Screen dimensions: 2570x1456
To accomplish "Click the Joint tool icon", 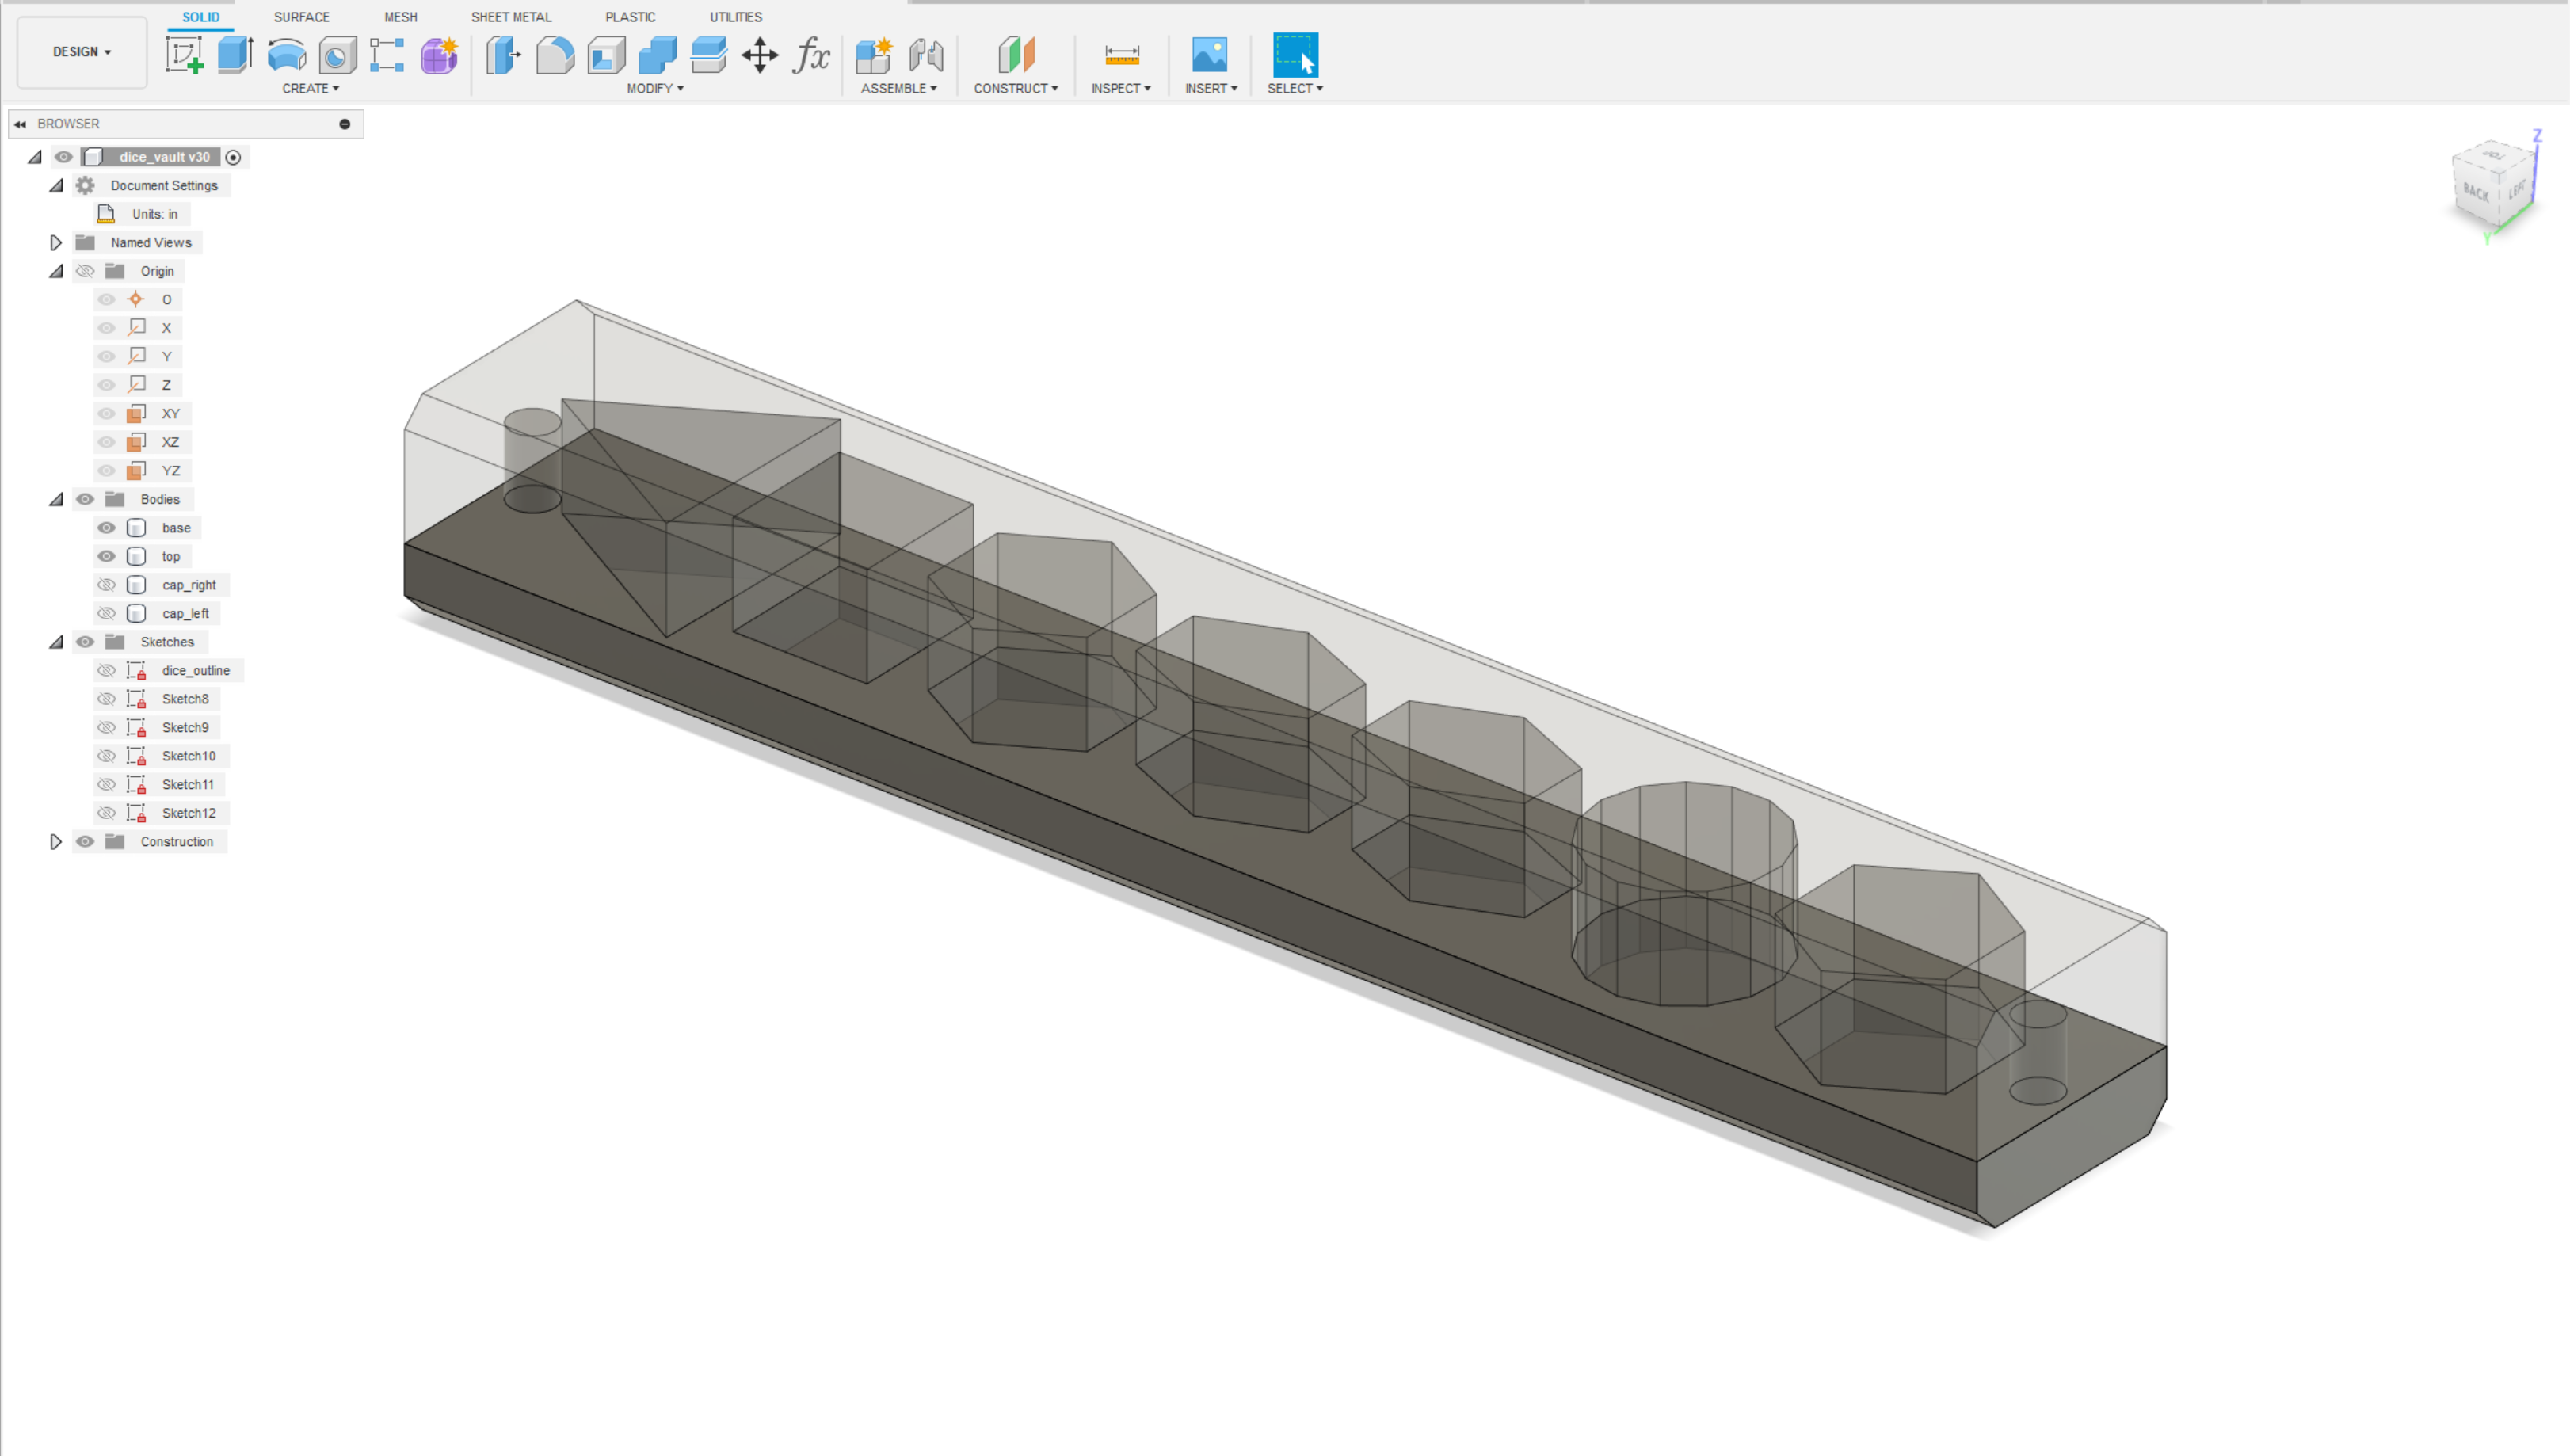I will [x=926, y=55].
